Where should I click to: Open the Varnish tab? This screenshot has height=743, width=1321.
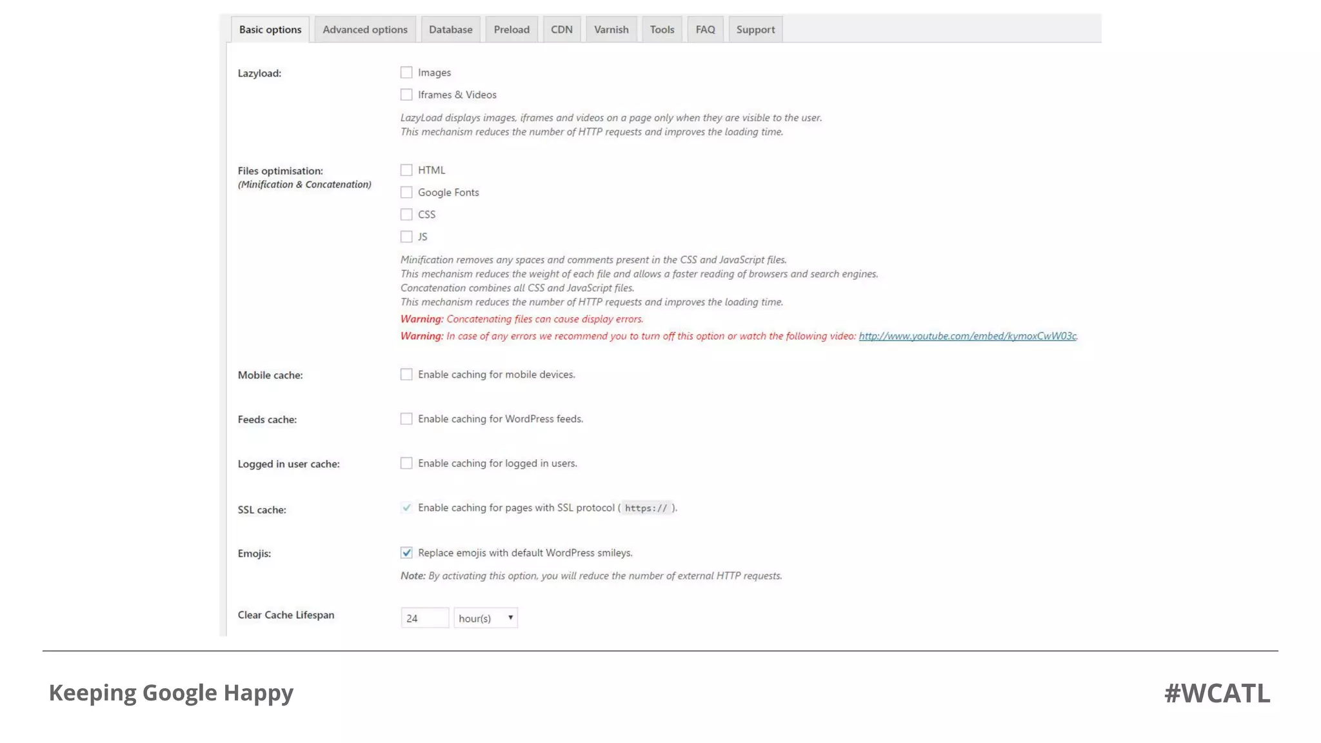(x=611, y=30)
